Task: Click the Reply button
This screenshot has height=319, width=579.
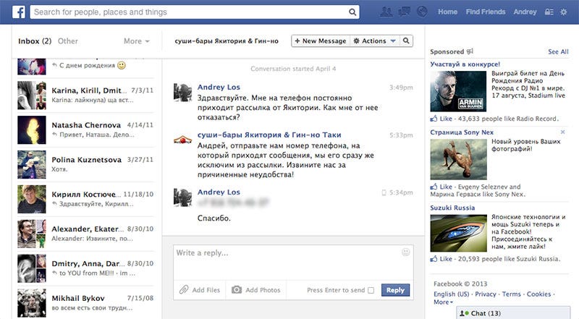Action: tap(395, 290)
